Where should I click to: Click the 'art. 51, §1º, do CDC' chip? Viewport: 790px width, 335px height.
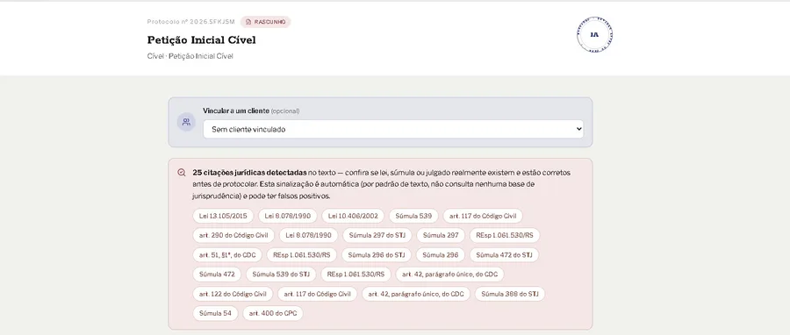(227, 255)
